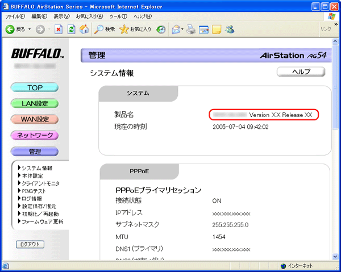Click the Mail envelope icon

[x=176, y=30]
